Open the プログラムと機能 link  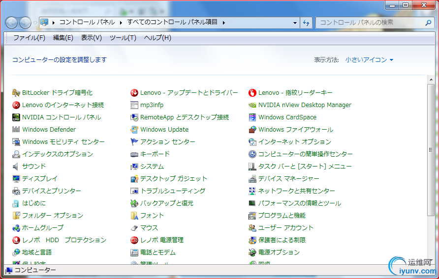(x=282, y=216)
